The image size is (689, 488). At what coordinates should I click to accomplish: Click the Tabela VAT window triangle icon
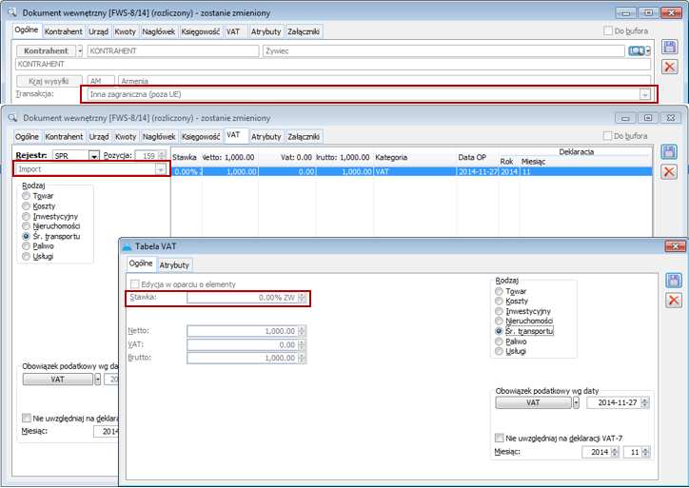[127, 246]
